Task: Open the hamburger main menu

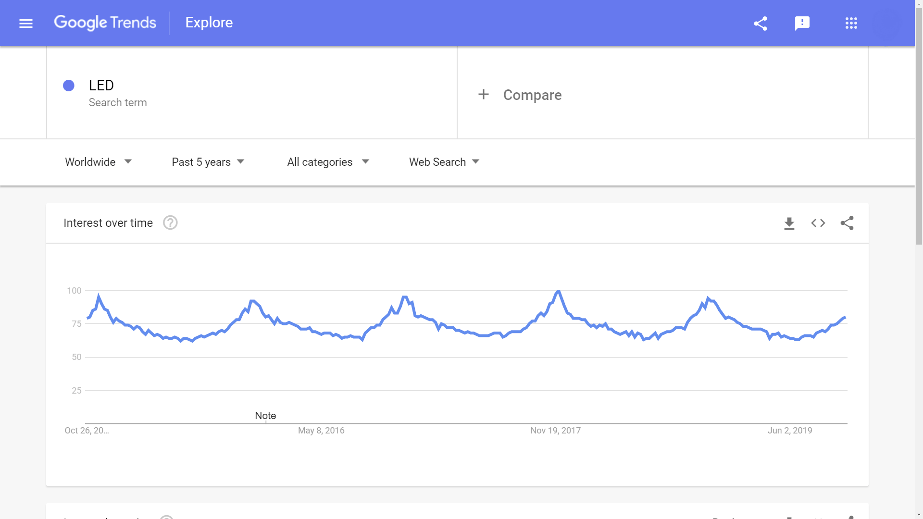Action: pos(26,23)
